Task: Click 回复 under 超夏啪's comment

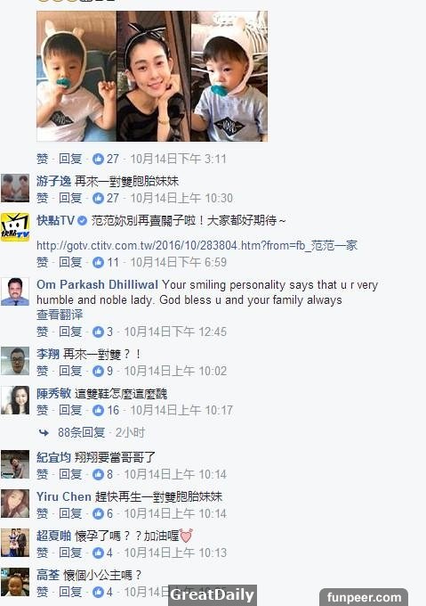Action: tap(70, 553)
